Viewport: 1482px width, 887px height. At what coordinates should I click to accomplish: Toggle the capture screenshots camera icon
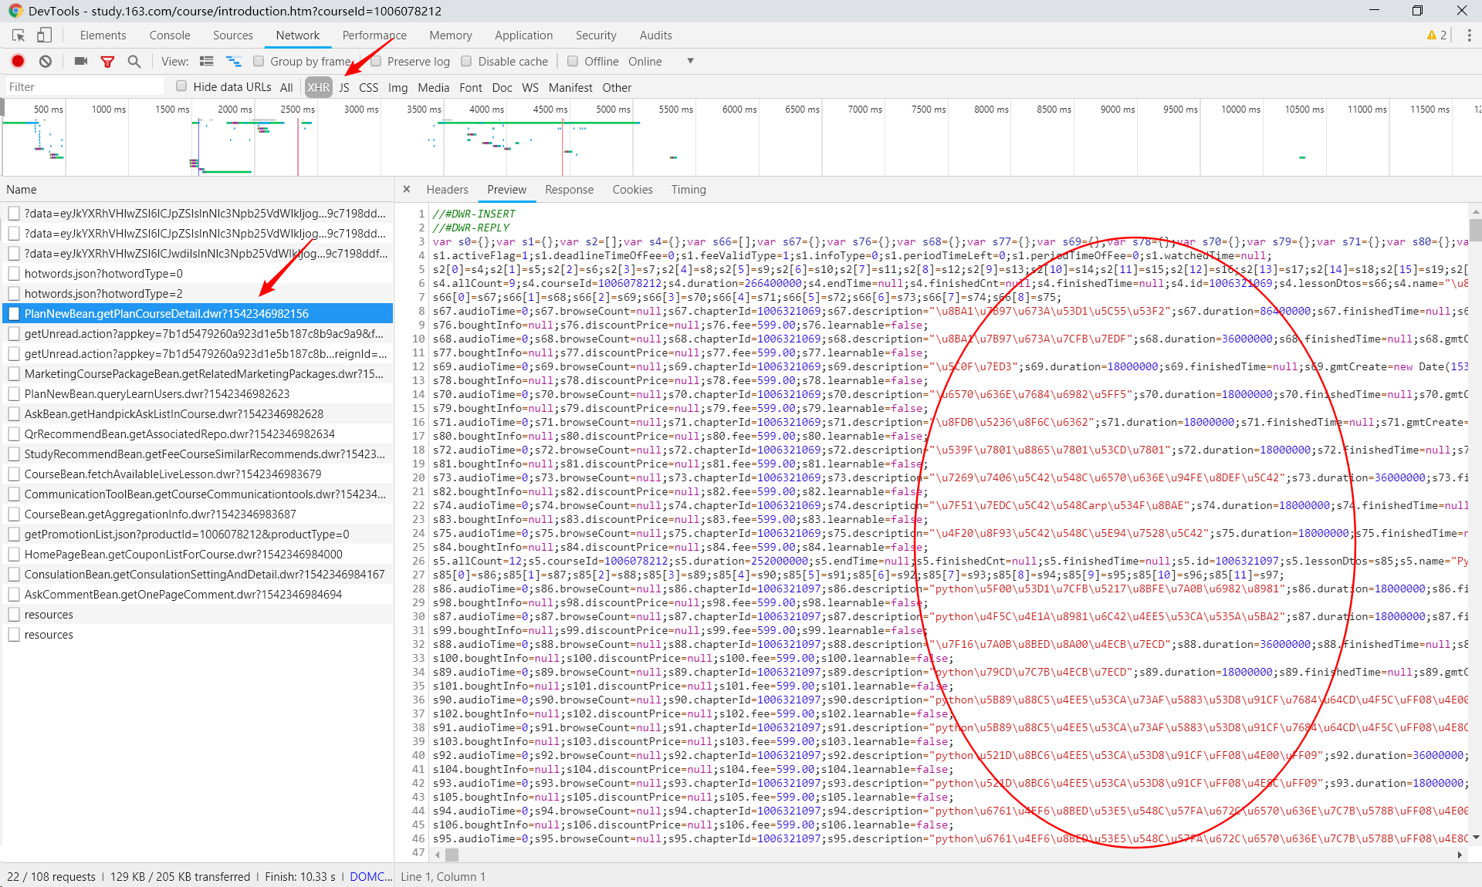tap(80, 61)
